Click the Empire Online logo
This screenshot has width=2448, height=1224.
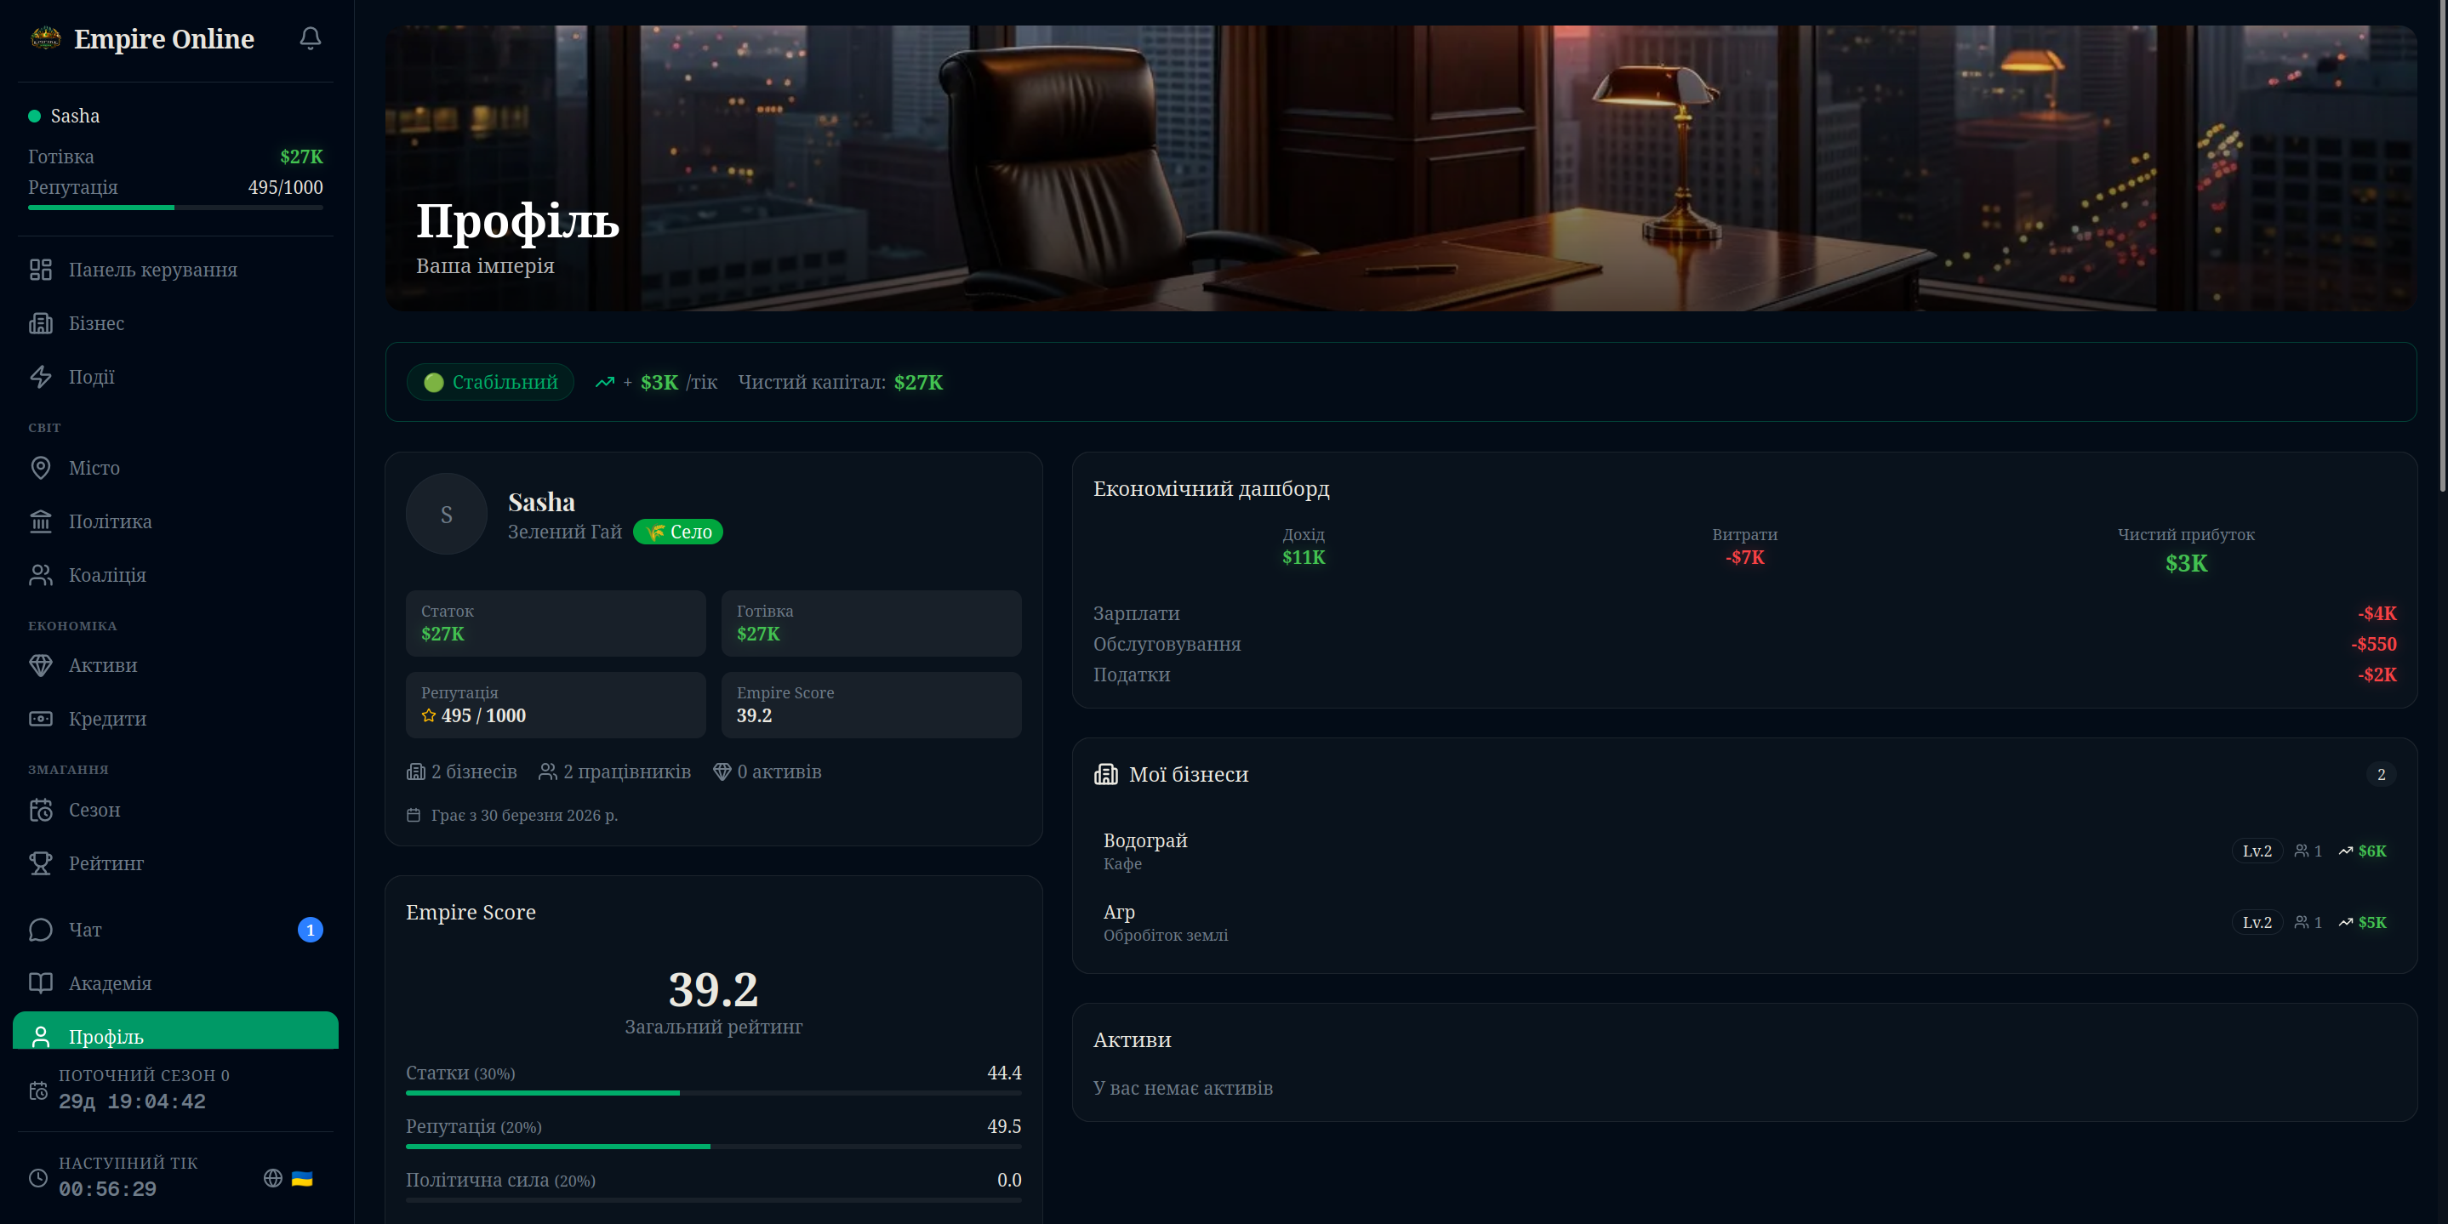pyautogui.click(x=46, y=38)
